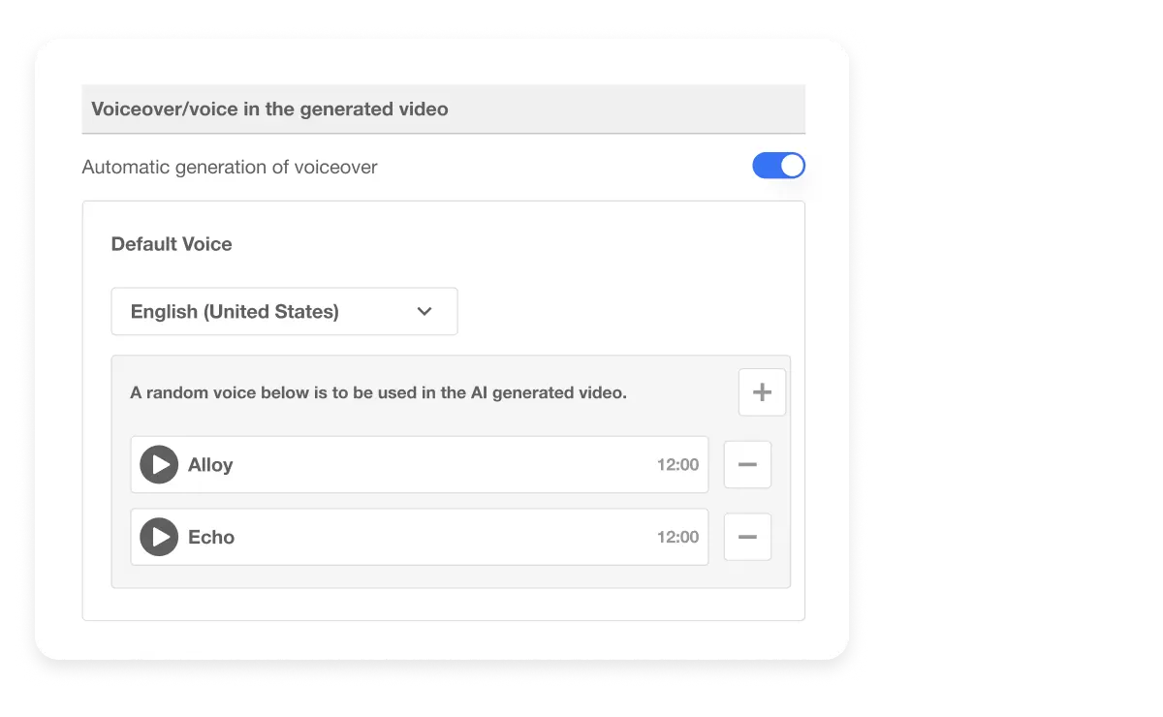The height and width of the screenshot is (717, 1163).
Task: Remove the Alloy voice with the minus icon
Action: [x=747, y=464]
